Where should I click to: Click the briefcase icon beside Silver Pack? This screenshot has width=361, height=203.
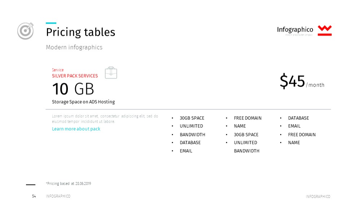111,73
